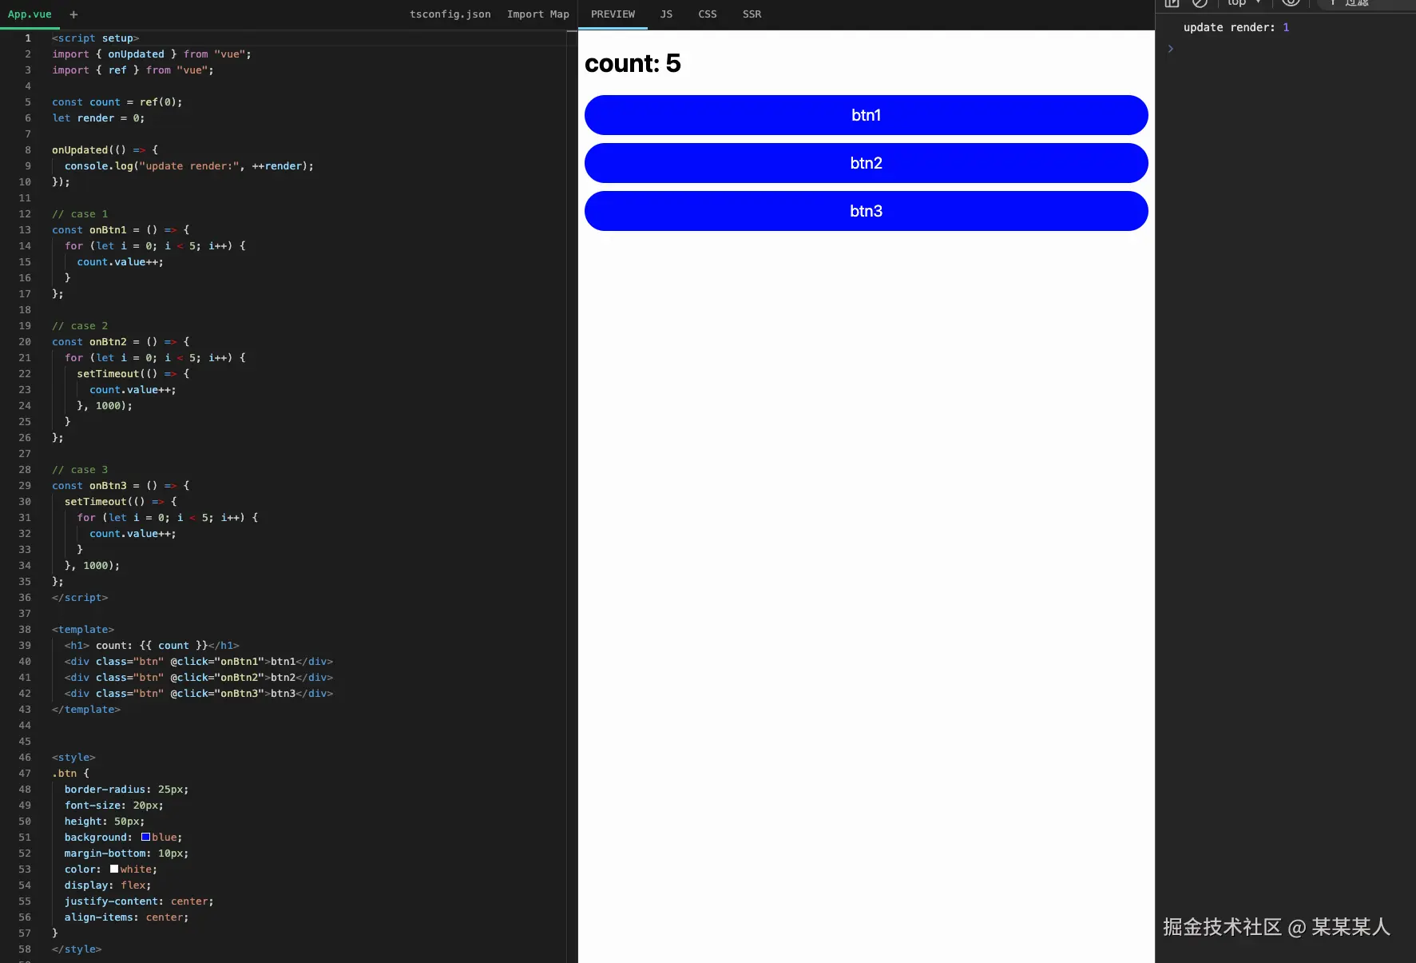The width and height of the screenshot is (1416, 963).
Task: Click 'const onBtn3' declaration line
Action: (x=121, y=485)
